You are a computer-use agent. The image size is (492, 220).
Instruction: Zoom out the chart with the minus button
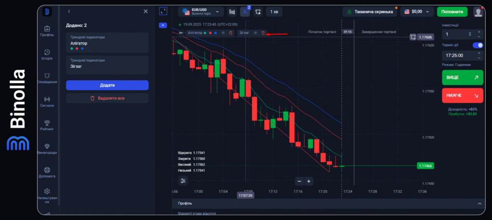[299, 181]
